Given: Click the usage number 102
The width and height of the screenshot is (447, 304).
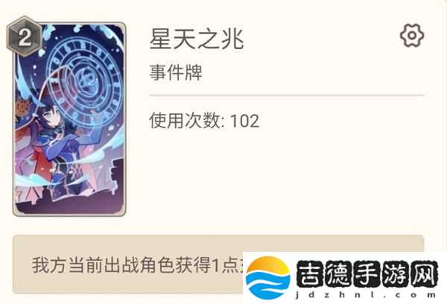Looking at the screenshot, I should tap(244, 121).
